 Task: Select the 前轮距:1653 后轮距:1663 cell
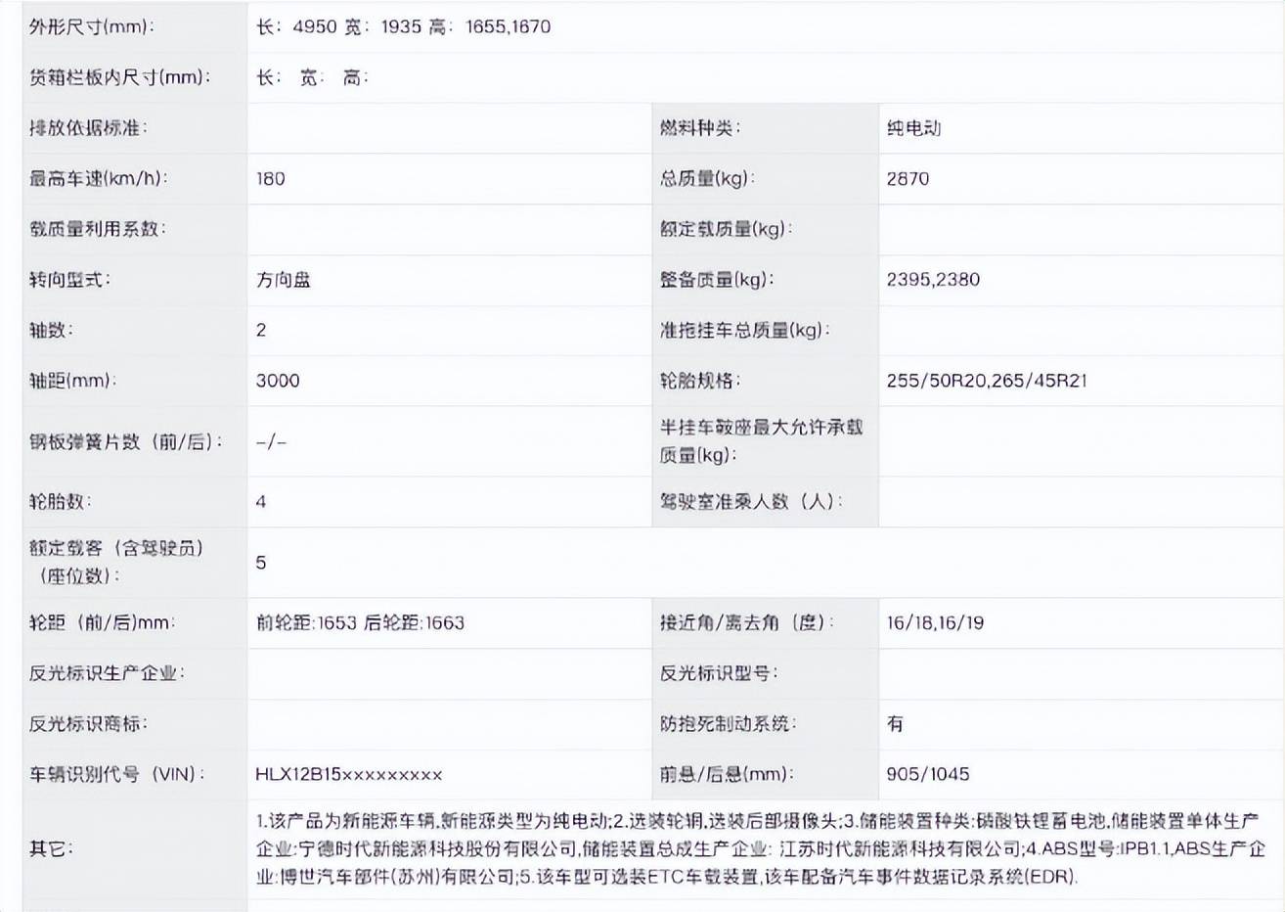click(x=360, y=623)
